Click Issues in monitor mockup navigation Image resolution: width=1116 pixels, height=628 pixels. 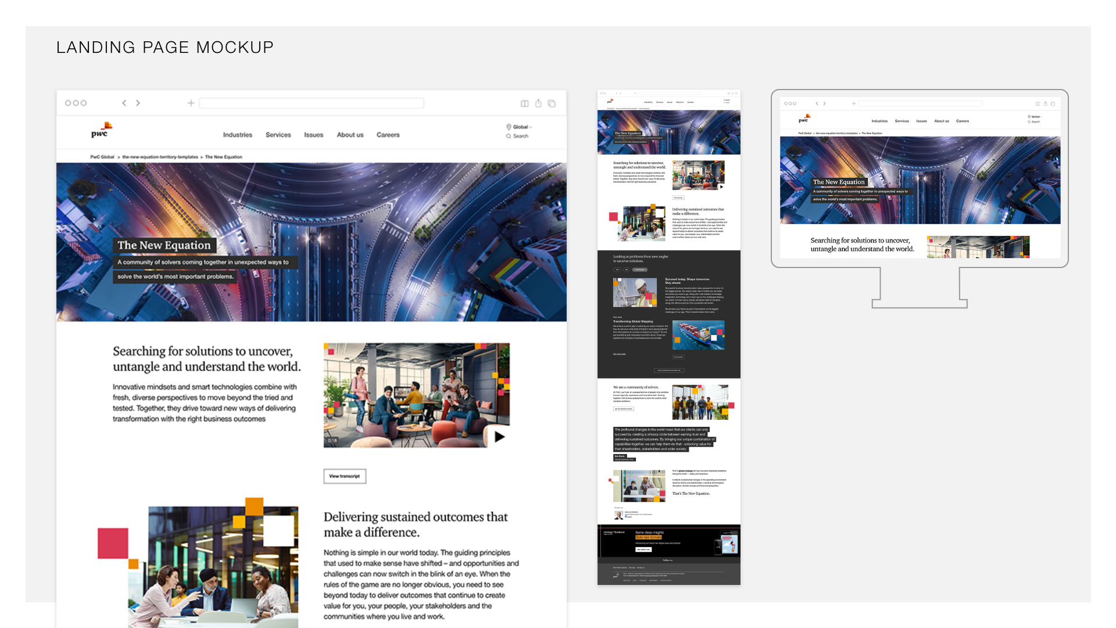922,121
